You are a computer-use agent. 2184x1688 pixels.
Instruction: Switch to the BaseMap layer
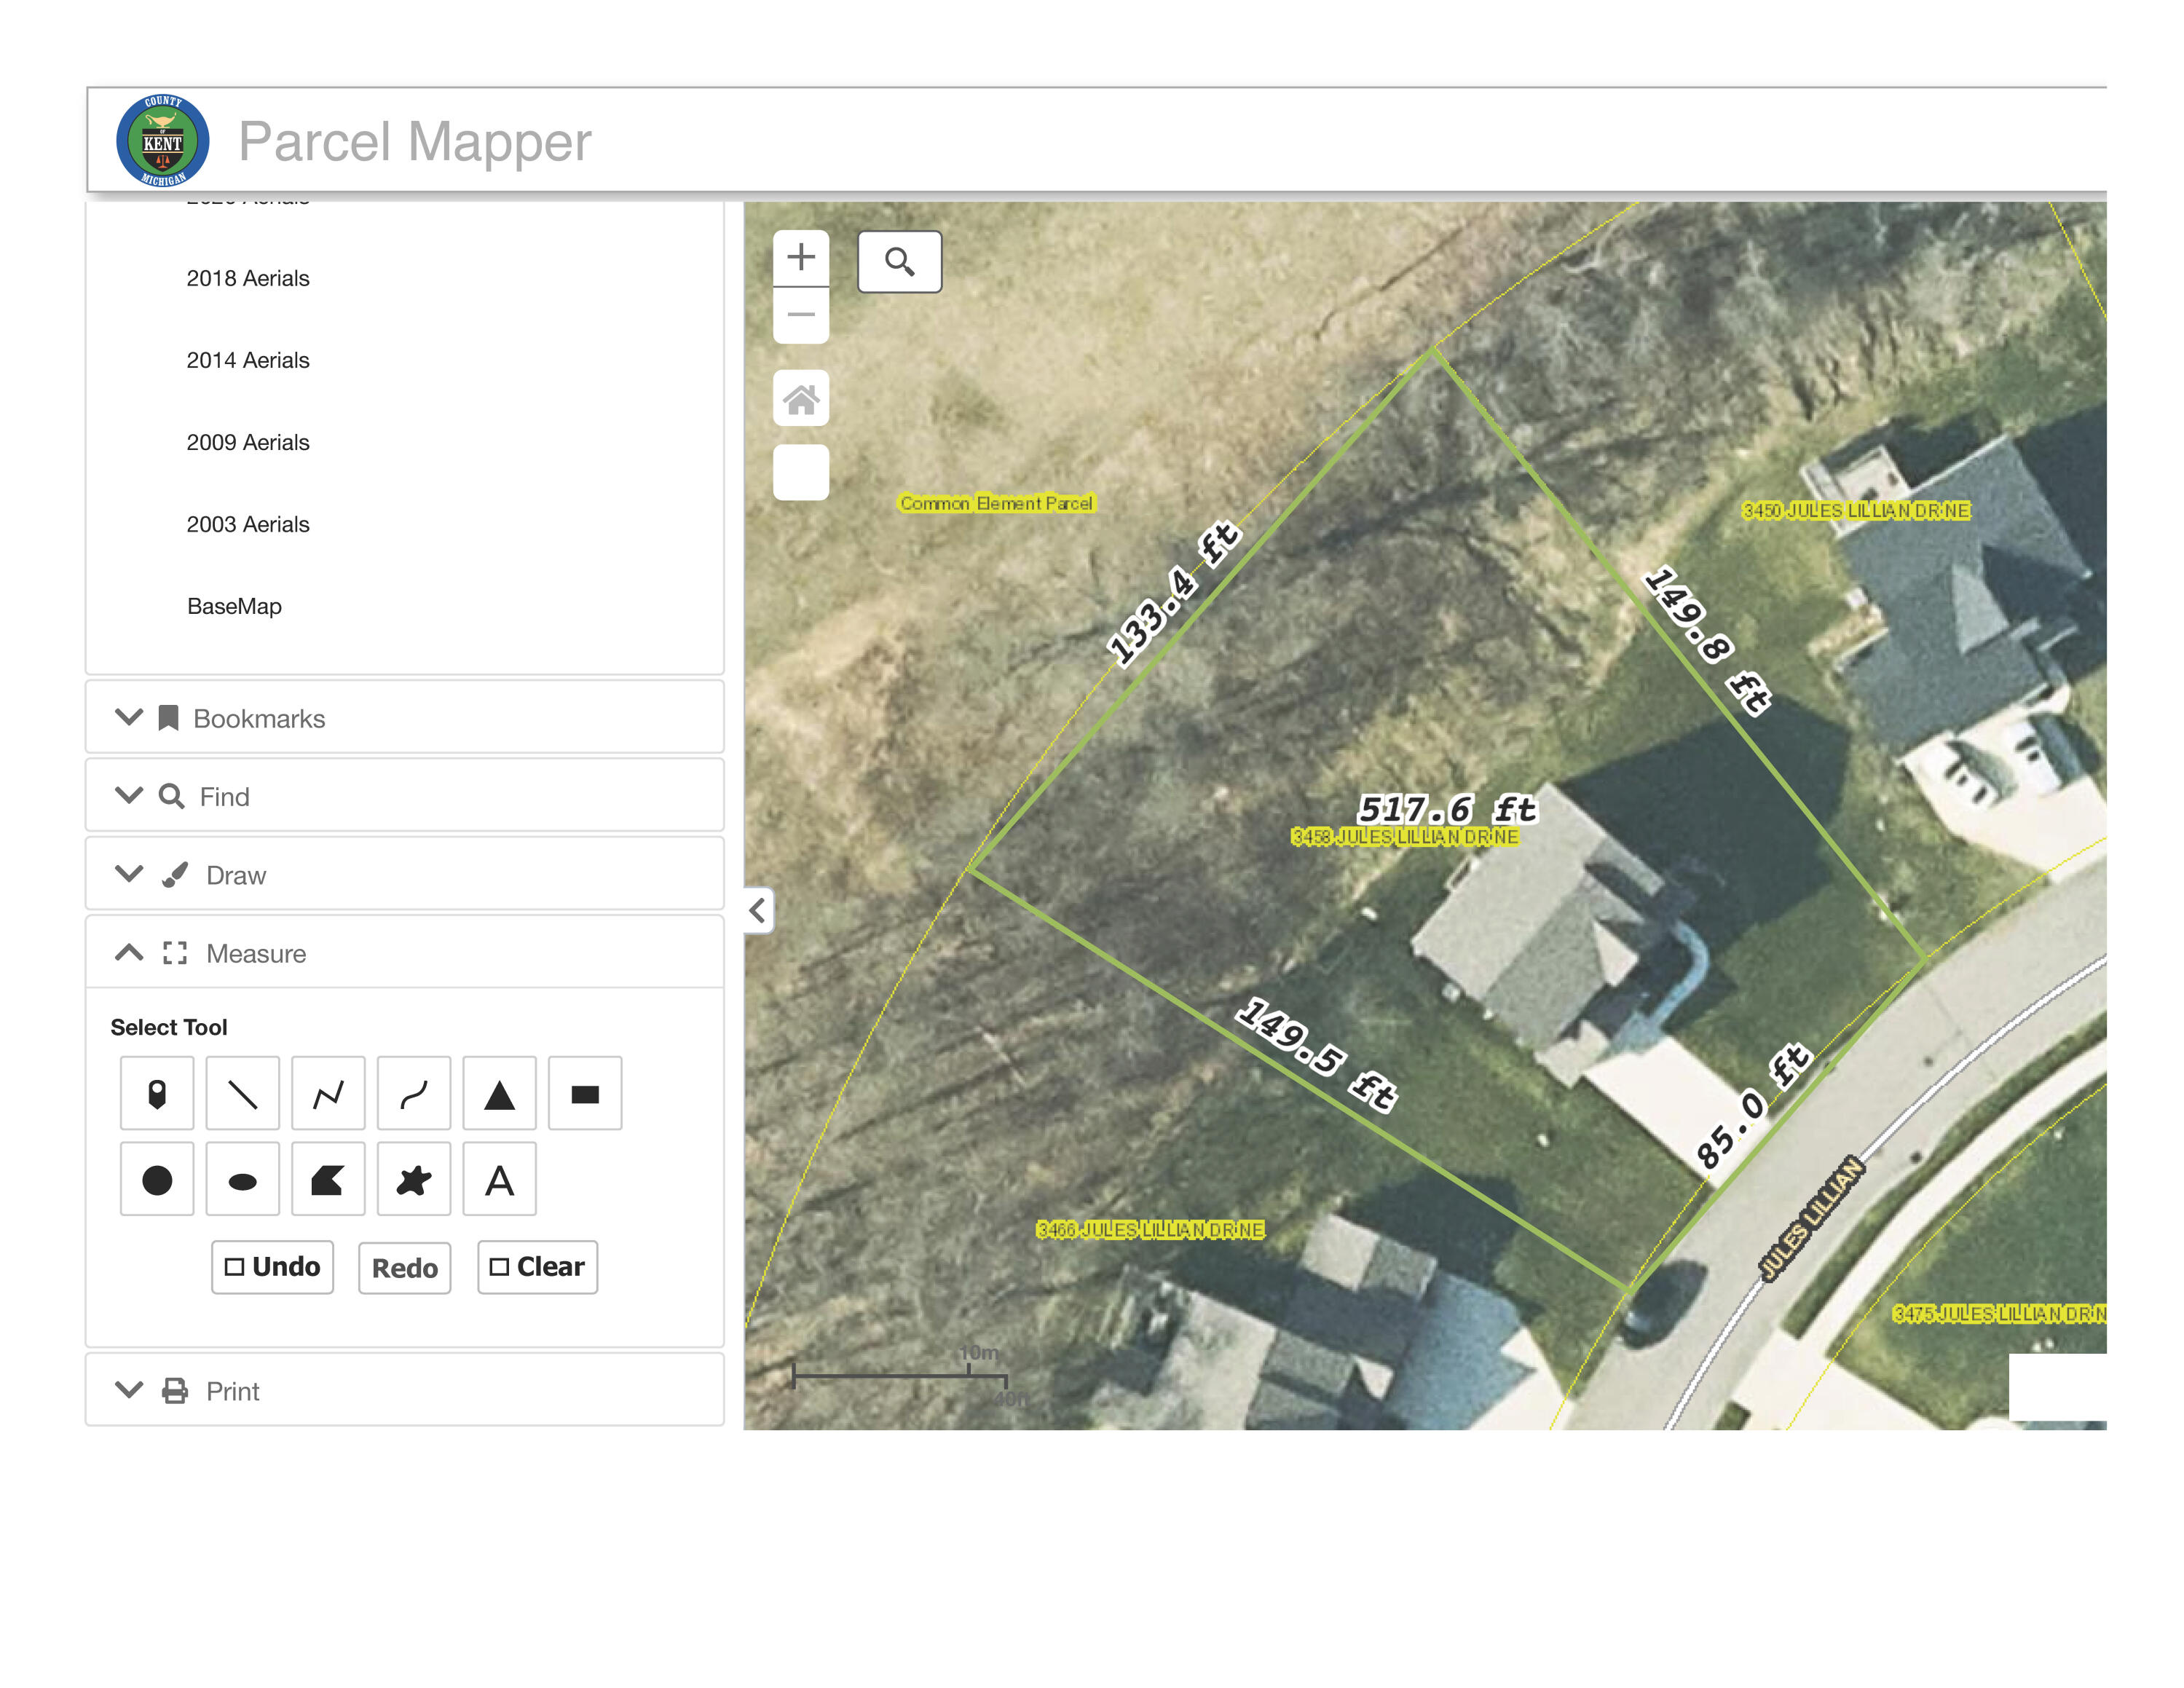pos(234,606)
